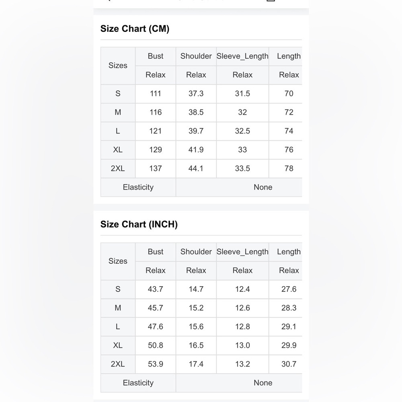Viewport: 402px width, 402px height.
Task: Click the Size Chart (INCH) heading
Action: coord(139,224)
